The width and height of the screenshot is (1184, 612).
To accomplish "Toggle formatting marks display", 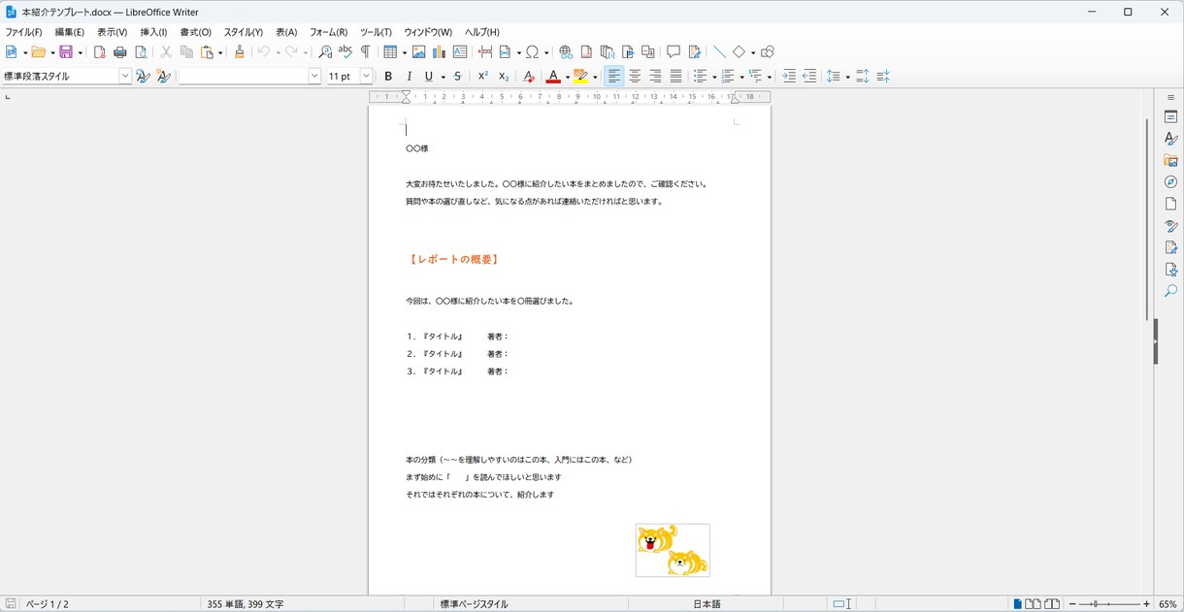I will click(366, 52).
